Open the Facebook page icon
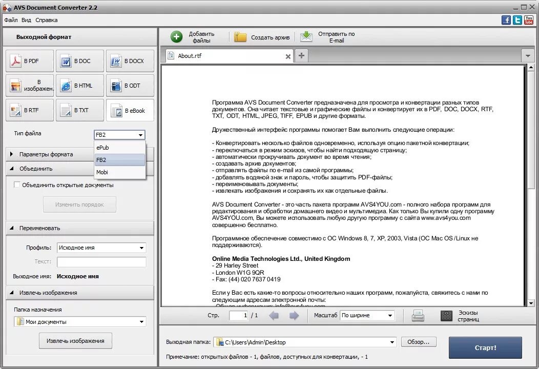Viewport: 539px width, 369px height. click(x=506, y=20)
